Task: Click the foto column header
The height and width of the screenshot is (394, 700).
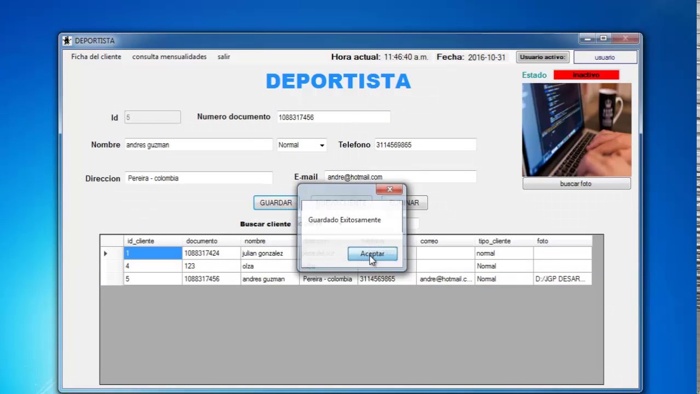Action: pyautogui.click(x=563, y=241)
